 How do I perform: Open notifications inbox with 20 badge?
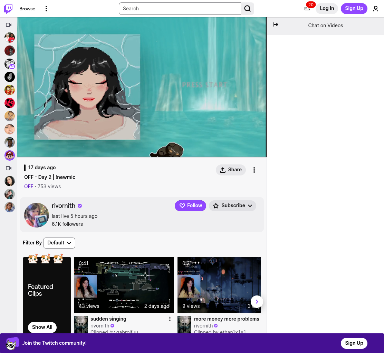[307, 8]
